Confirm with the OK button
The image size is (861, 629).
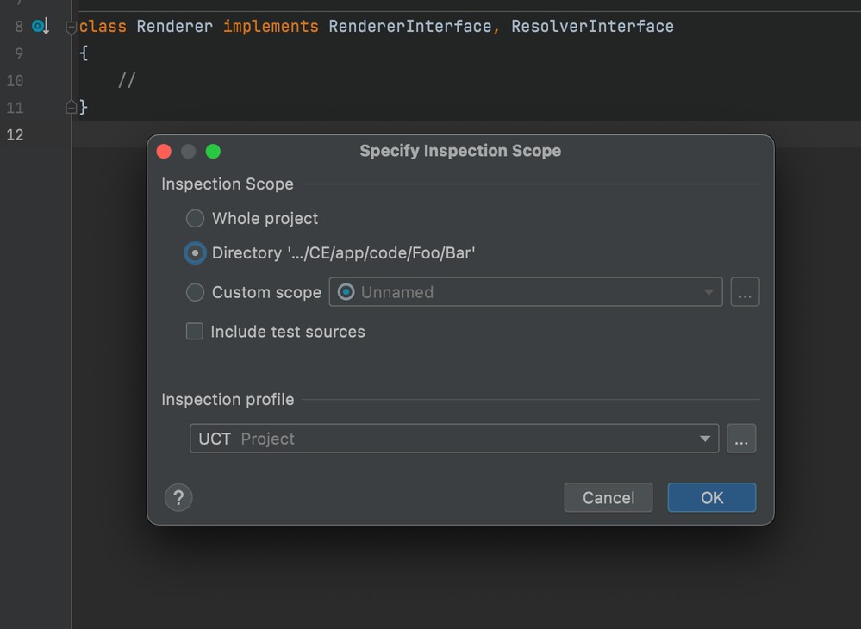(711, 497)
